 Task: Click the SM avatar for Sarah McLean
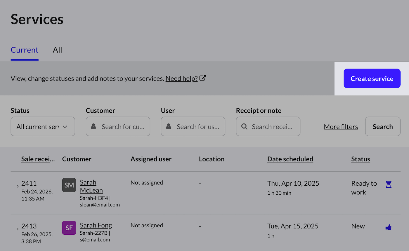point(69,185)
